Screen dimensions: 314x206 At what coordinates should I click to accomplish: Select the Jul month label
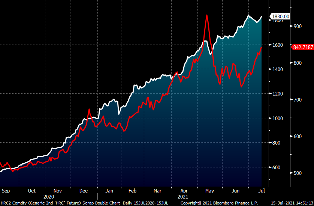262,191
